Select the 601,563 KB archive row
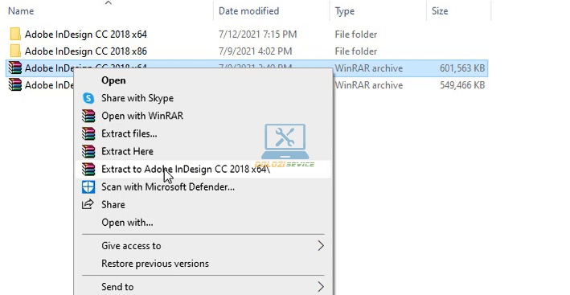The width and height of the screenshot is (570, 295). click(x=247, y=68)
